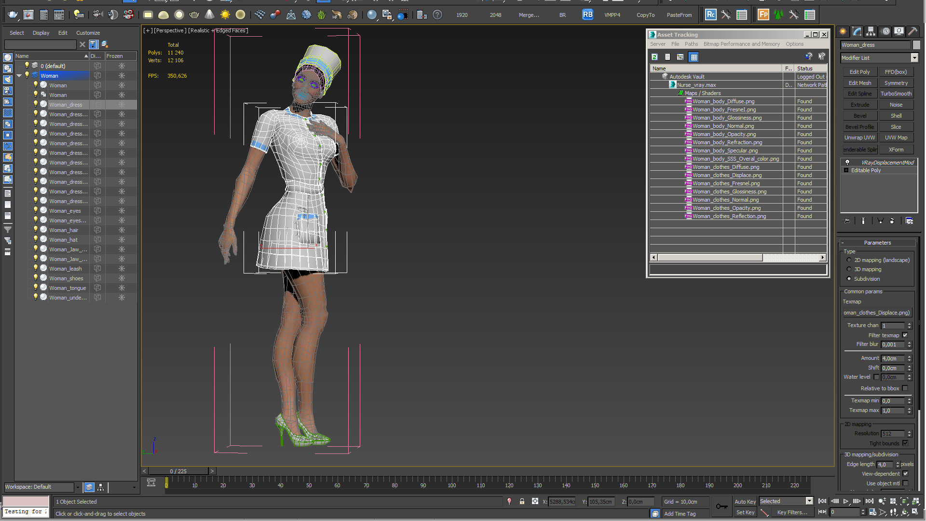The image size is (926, 521).
Task: Open the Forest Pack Fp icon
Action: coord(763,15)
